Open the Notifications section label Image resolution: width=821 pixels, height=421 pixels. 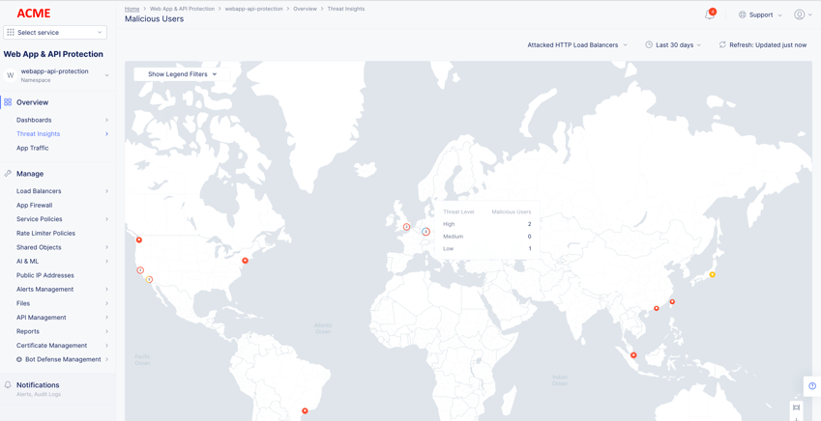pyautogui.click(x=38, y=385)
